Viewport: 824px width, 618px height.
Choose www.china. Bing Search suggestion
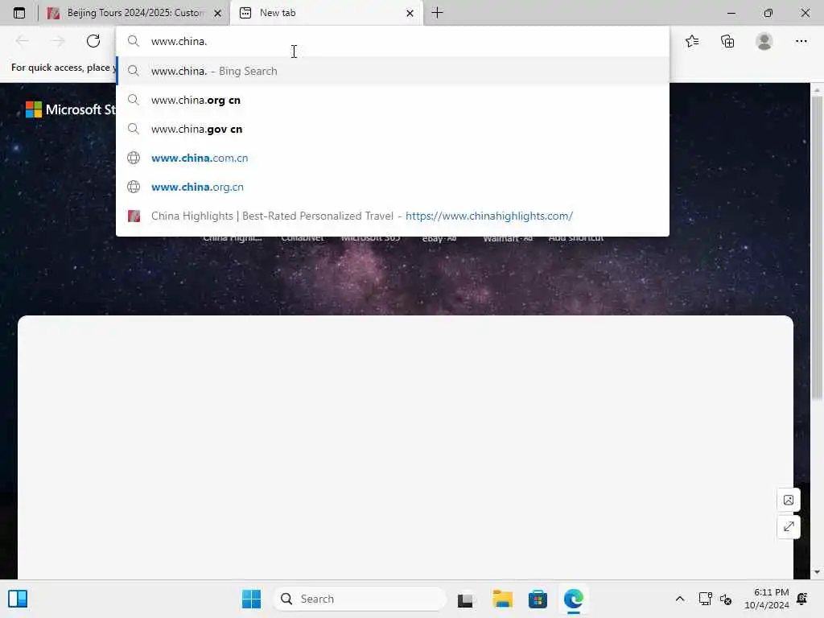coord(393,71)
